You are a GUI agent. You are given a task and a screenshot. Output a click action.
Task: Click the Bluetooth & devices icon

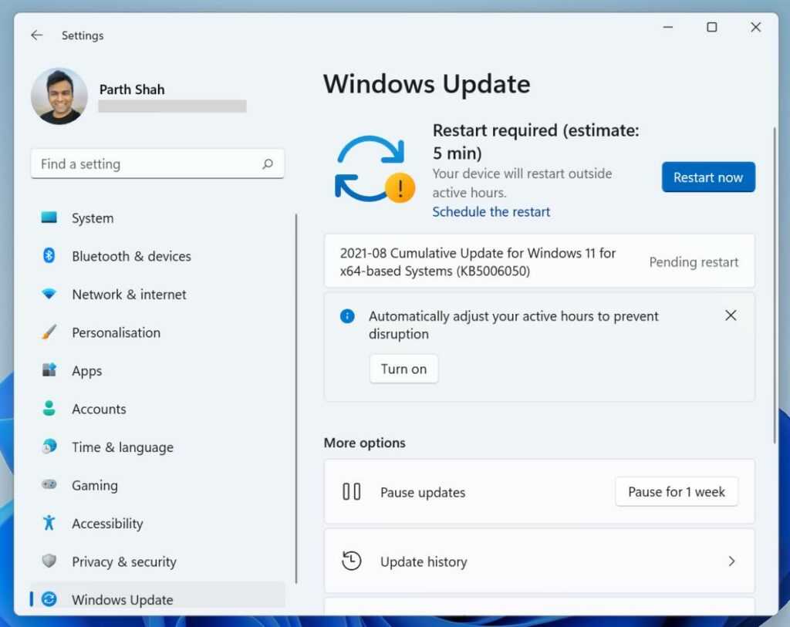point(49,256)
